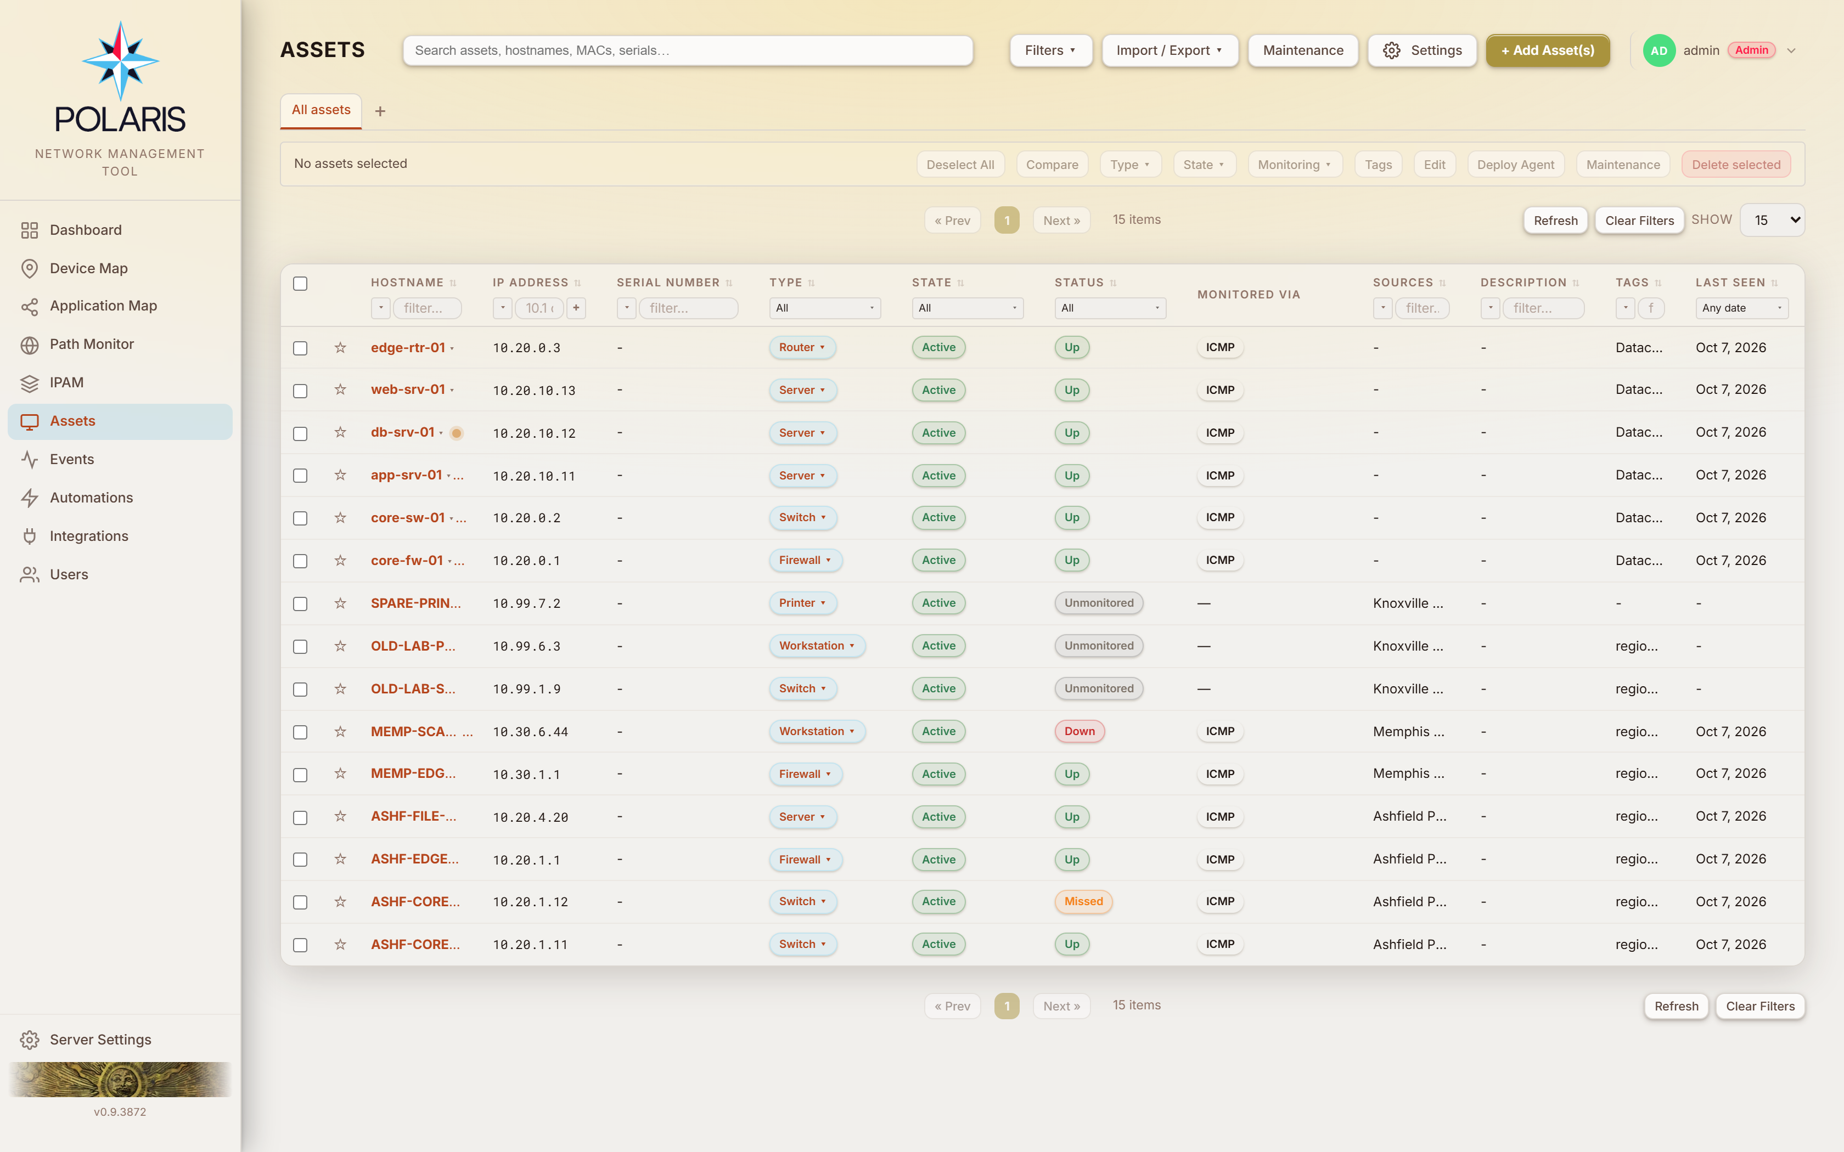The height and width of the screenshot is (1152, 1844).
Task: Check the MEMP-EDG row checkbox
Action: point(300,775)
